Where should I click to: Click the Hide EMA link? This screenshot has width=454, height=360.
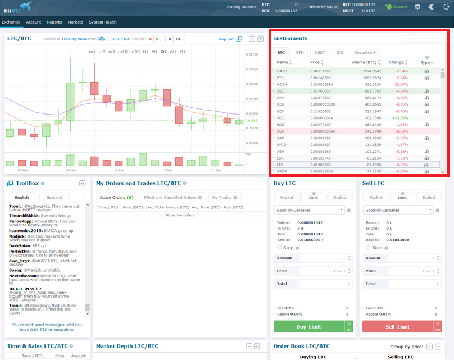120,39
